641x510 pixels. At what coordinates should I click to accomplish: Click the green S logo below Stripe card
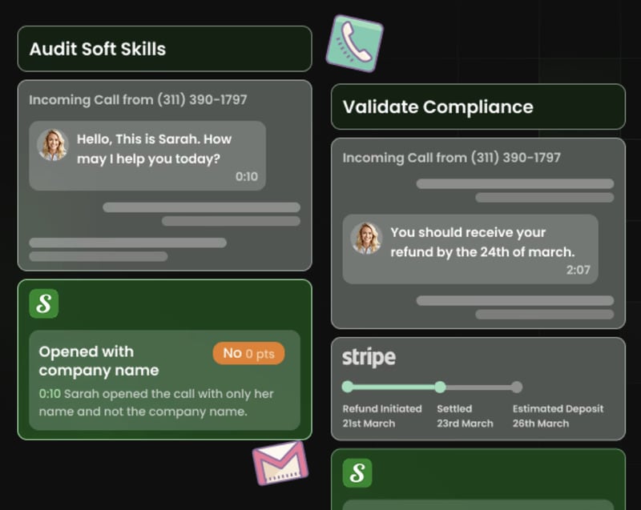coord(357,473)
